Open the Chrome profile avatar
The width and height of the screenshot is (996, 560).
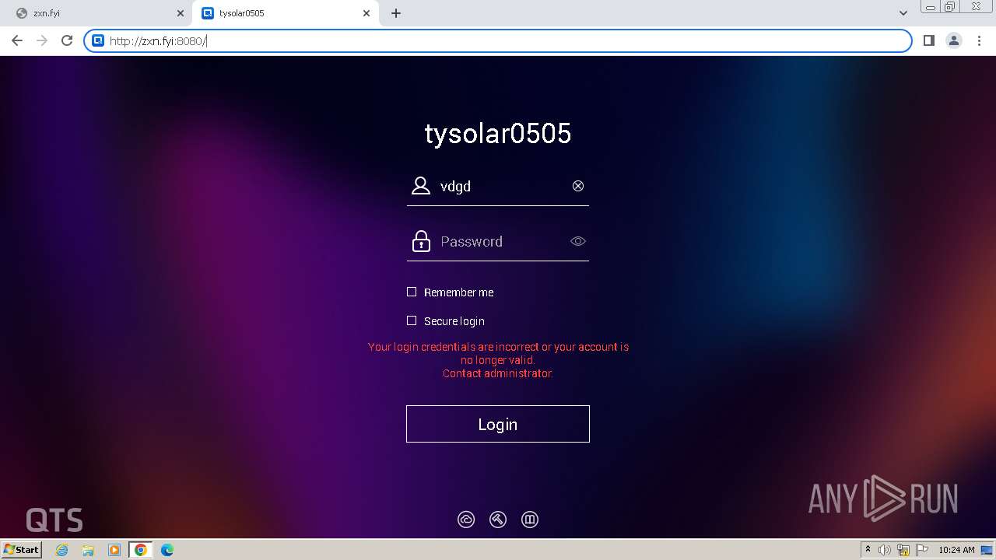pos(954,40)
